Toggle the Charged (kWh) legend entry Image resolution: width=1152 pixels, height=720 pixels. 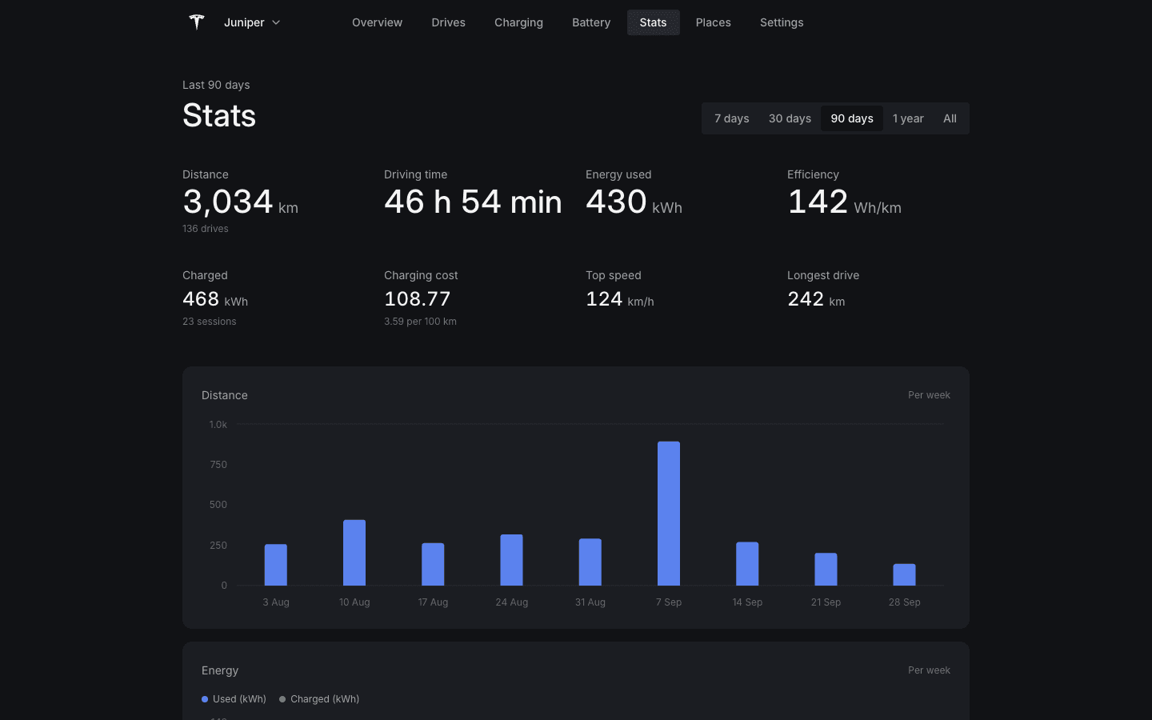319,699
